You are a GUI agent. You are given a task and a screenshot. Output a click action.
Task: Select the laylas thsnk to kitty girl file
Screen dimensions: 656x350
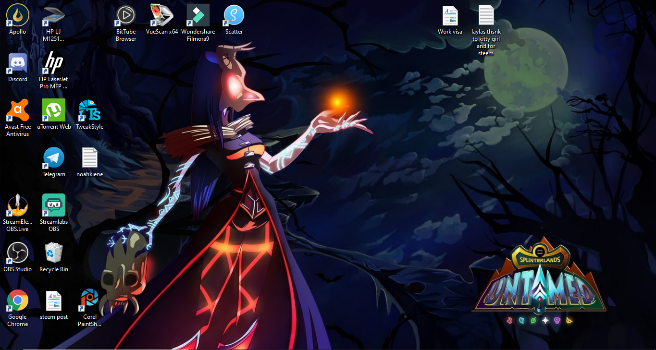486,15
